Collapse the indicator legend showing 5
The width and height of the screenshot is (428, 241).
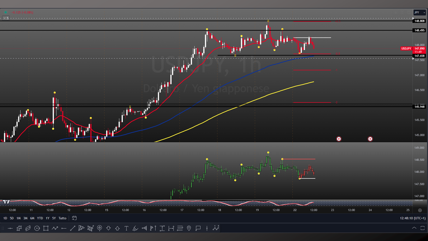pos(6,18)
